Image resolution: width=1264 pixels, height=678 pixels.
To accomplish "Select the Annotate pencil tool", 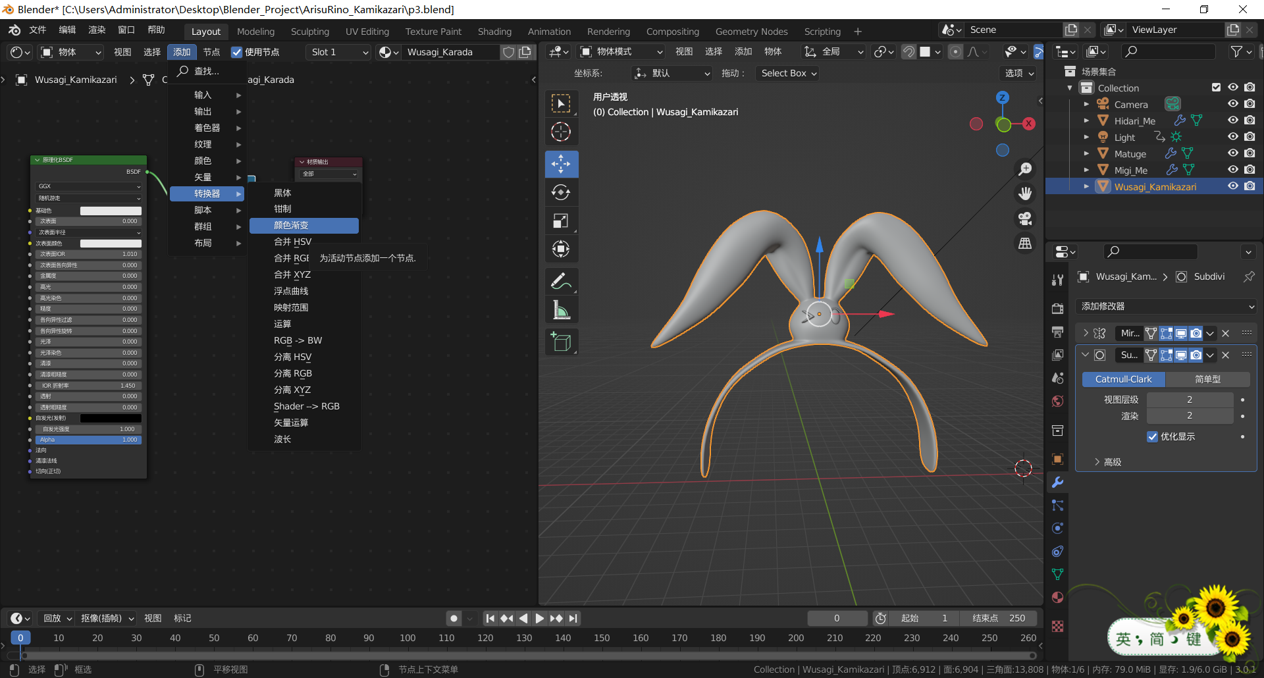I will (x=561, y=282).
